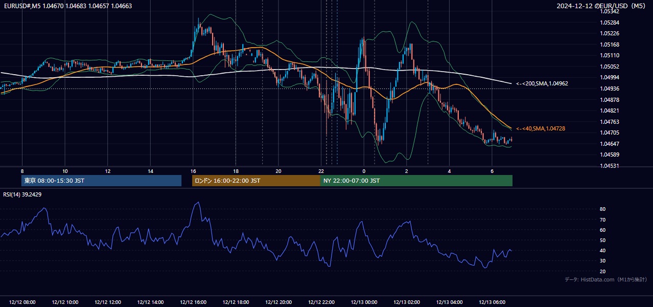
Task: Select the 東京 08:00-15:30 JST session bar
Action: (101, 181)
